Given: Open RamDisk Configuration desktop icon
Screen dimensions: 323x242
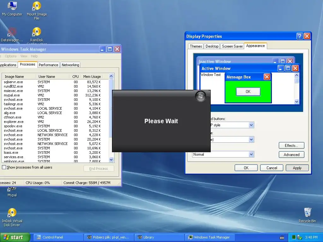Looking at the screenshot, I should click(37, 35).
